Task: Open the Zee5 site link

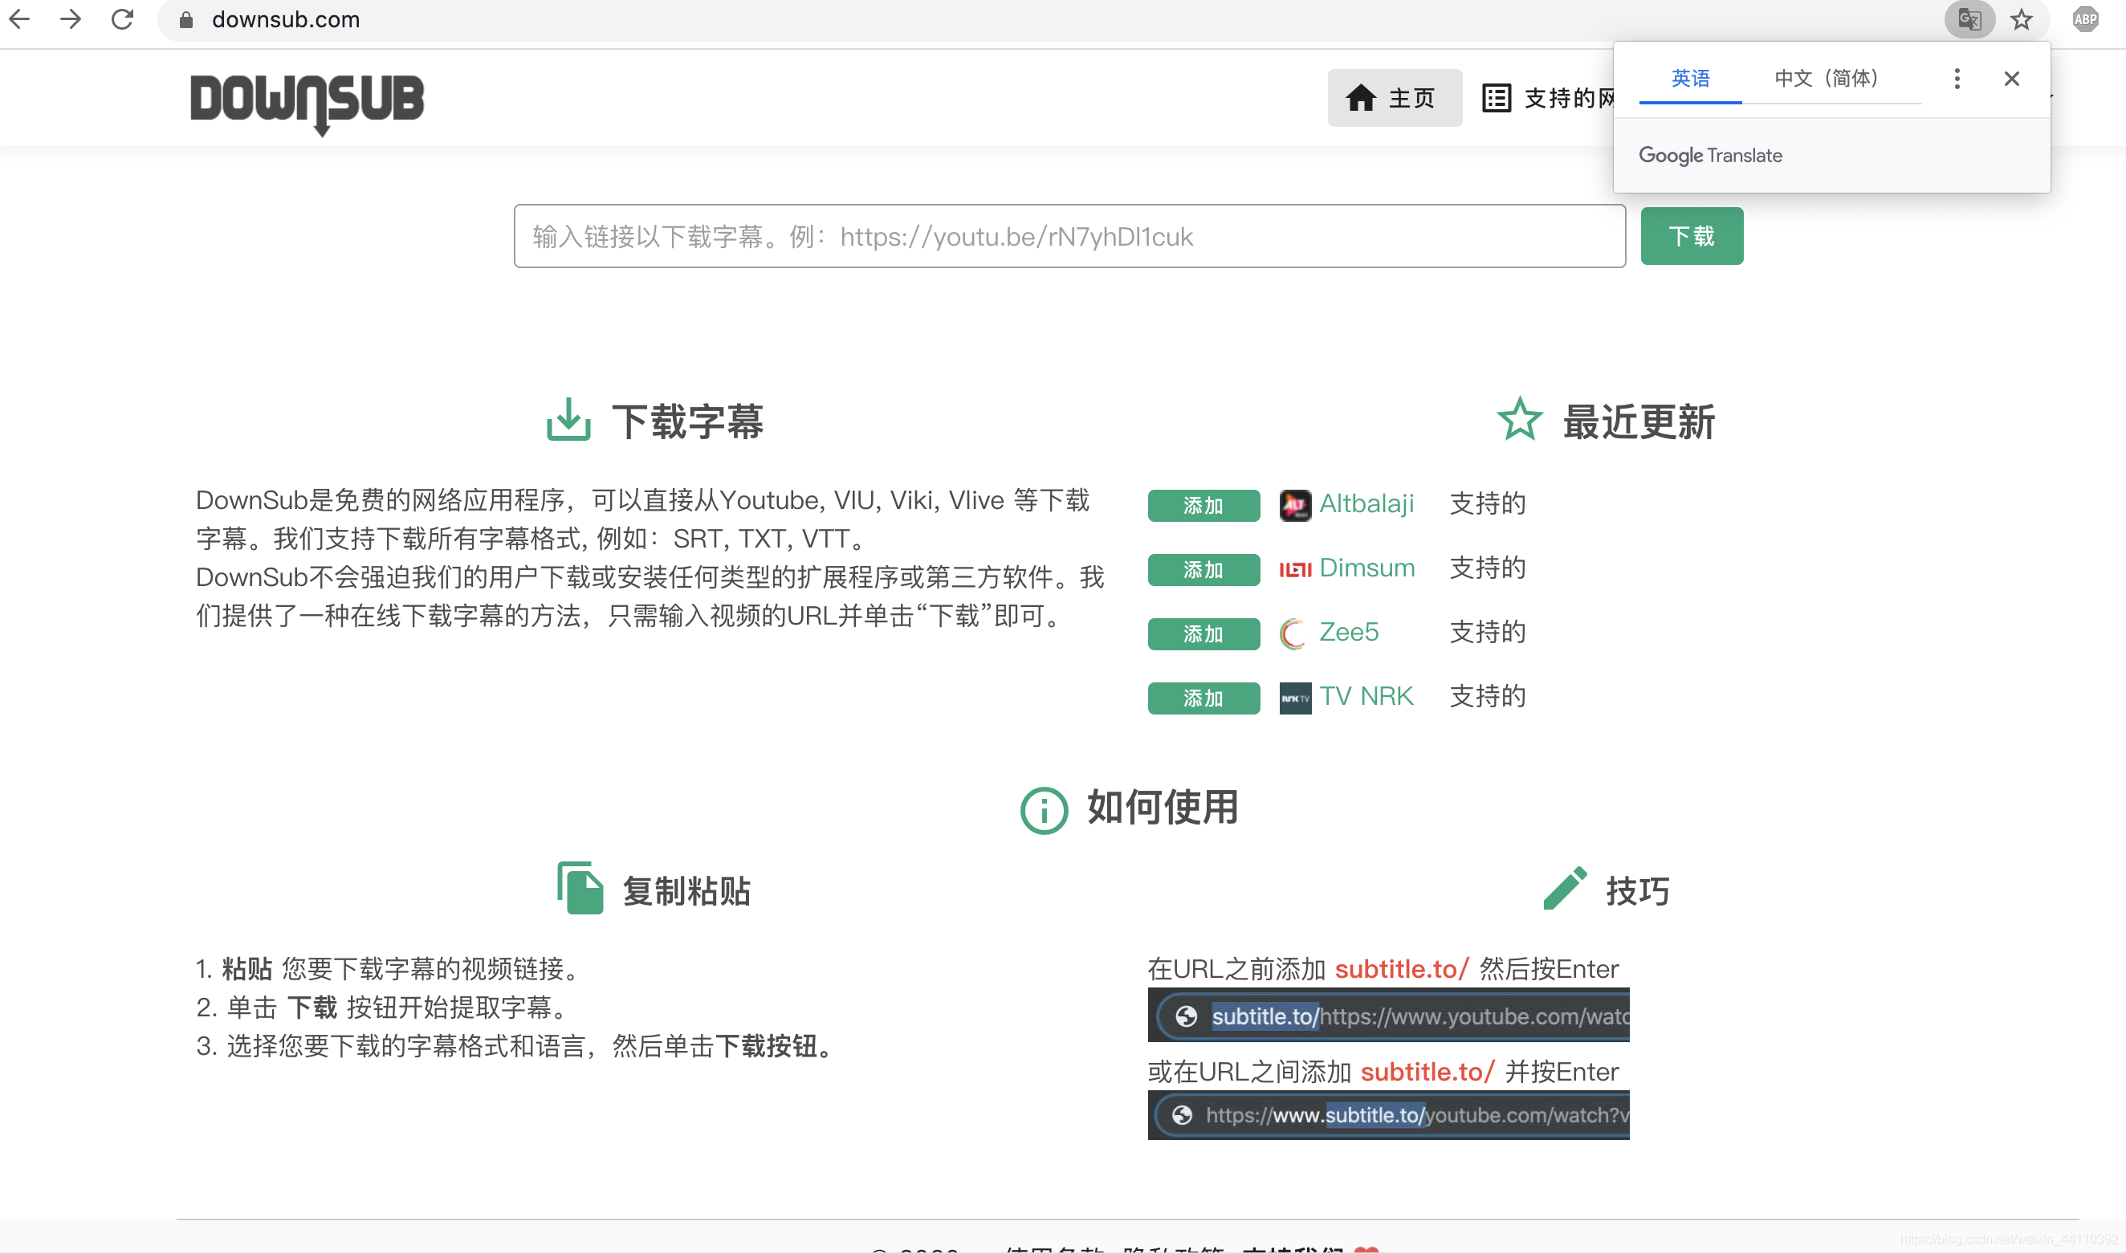Action: (x=1349, y=631)
